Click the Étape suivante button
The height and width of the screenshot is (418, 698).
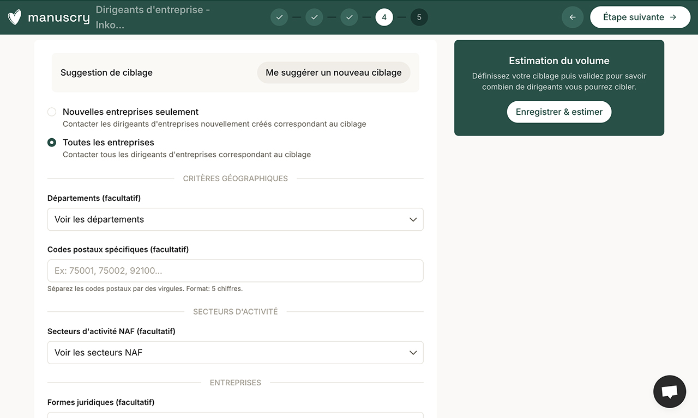(x=640, y=17)
